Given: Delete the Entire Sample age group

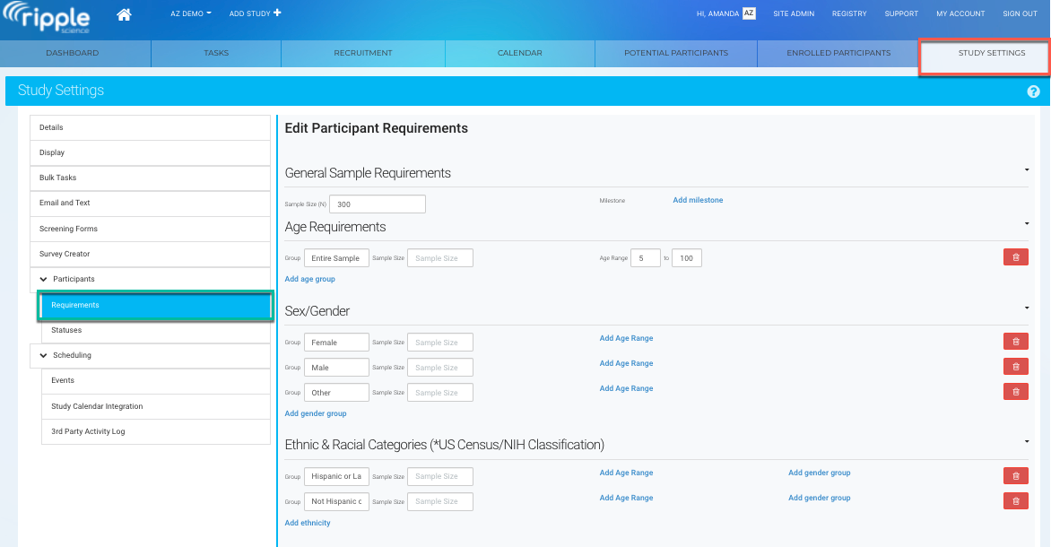Looking at the screenshot, I should 1015,257.
